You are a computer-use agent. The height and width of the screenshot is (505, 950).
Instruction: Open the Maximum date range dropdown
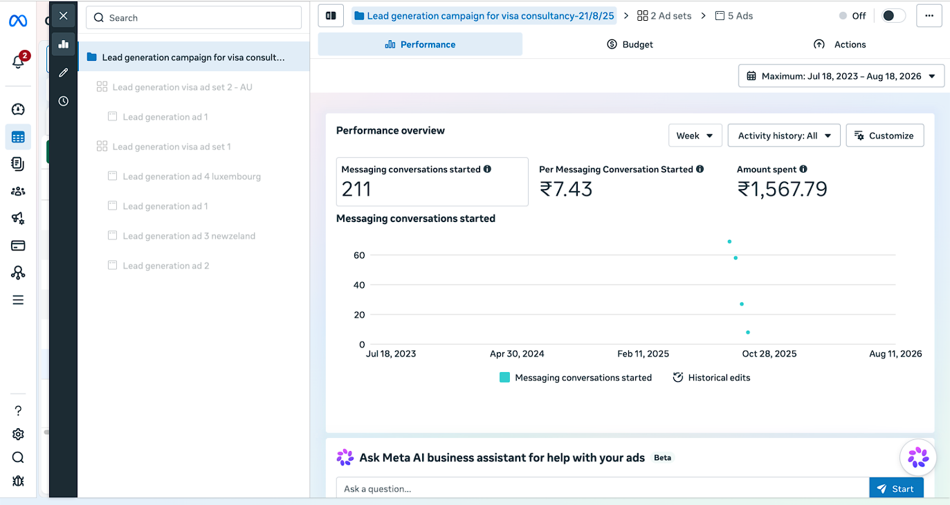pos(841,76)
